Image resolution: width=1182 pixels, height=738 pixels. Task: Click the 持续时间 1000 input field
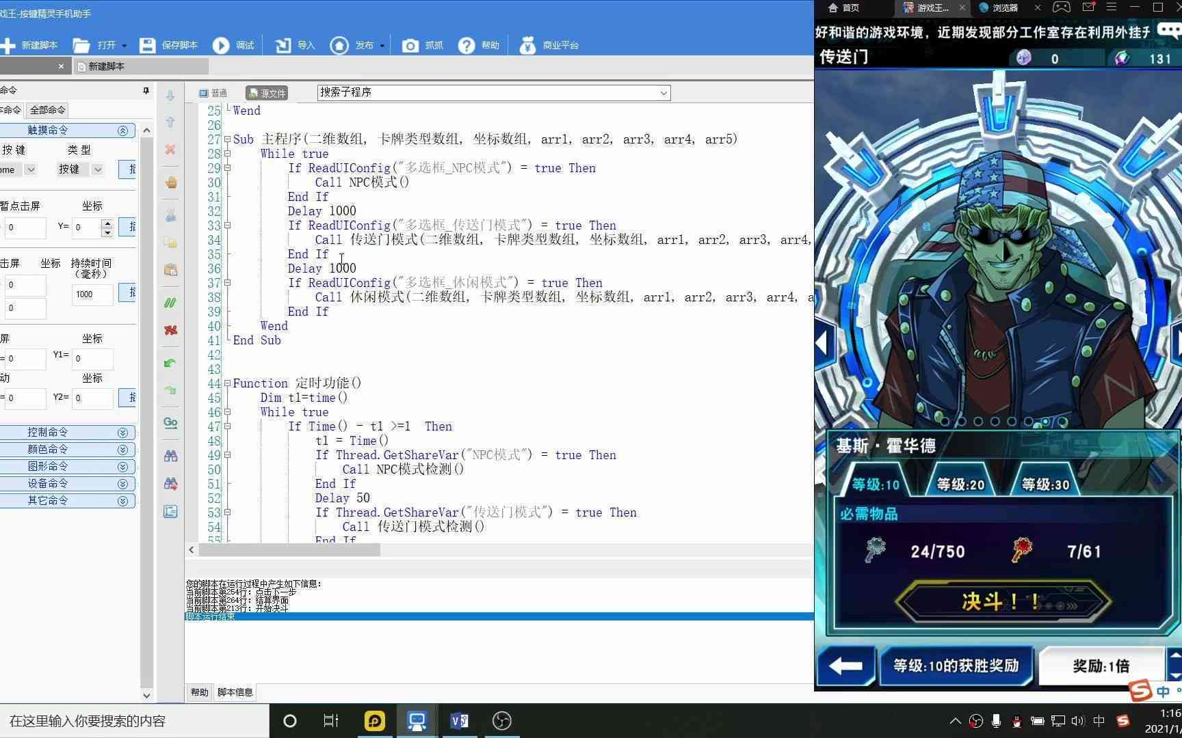point(92,295)
